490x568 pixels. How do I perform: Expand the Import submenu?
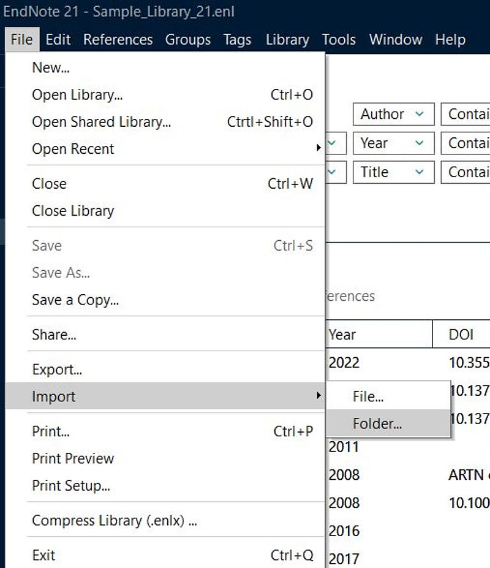(165, 396)
